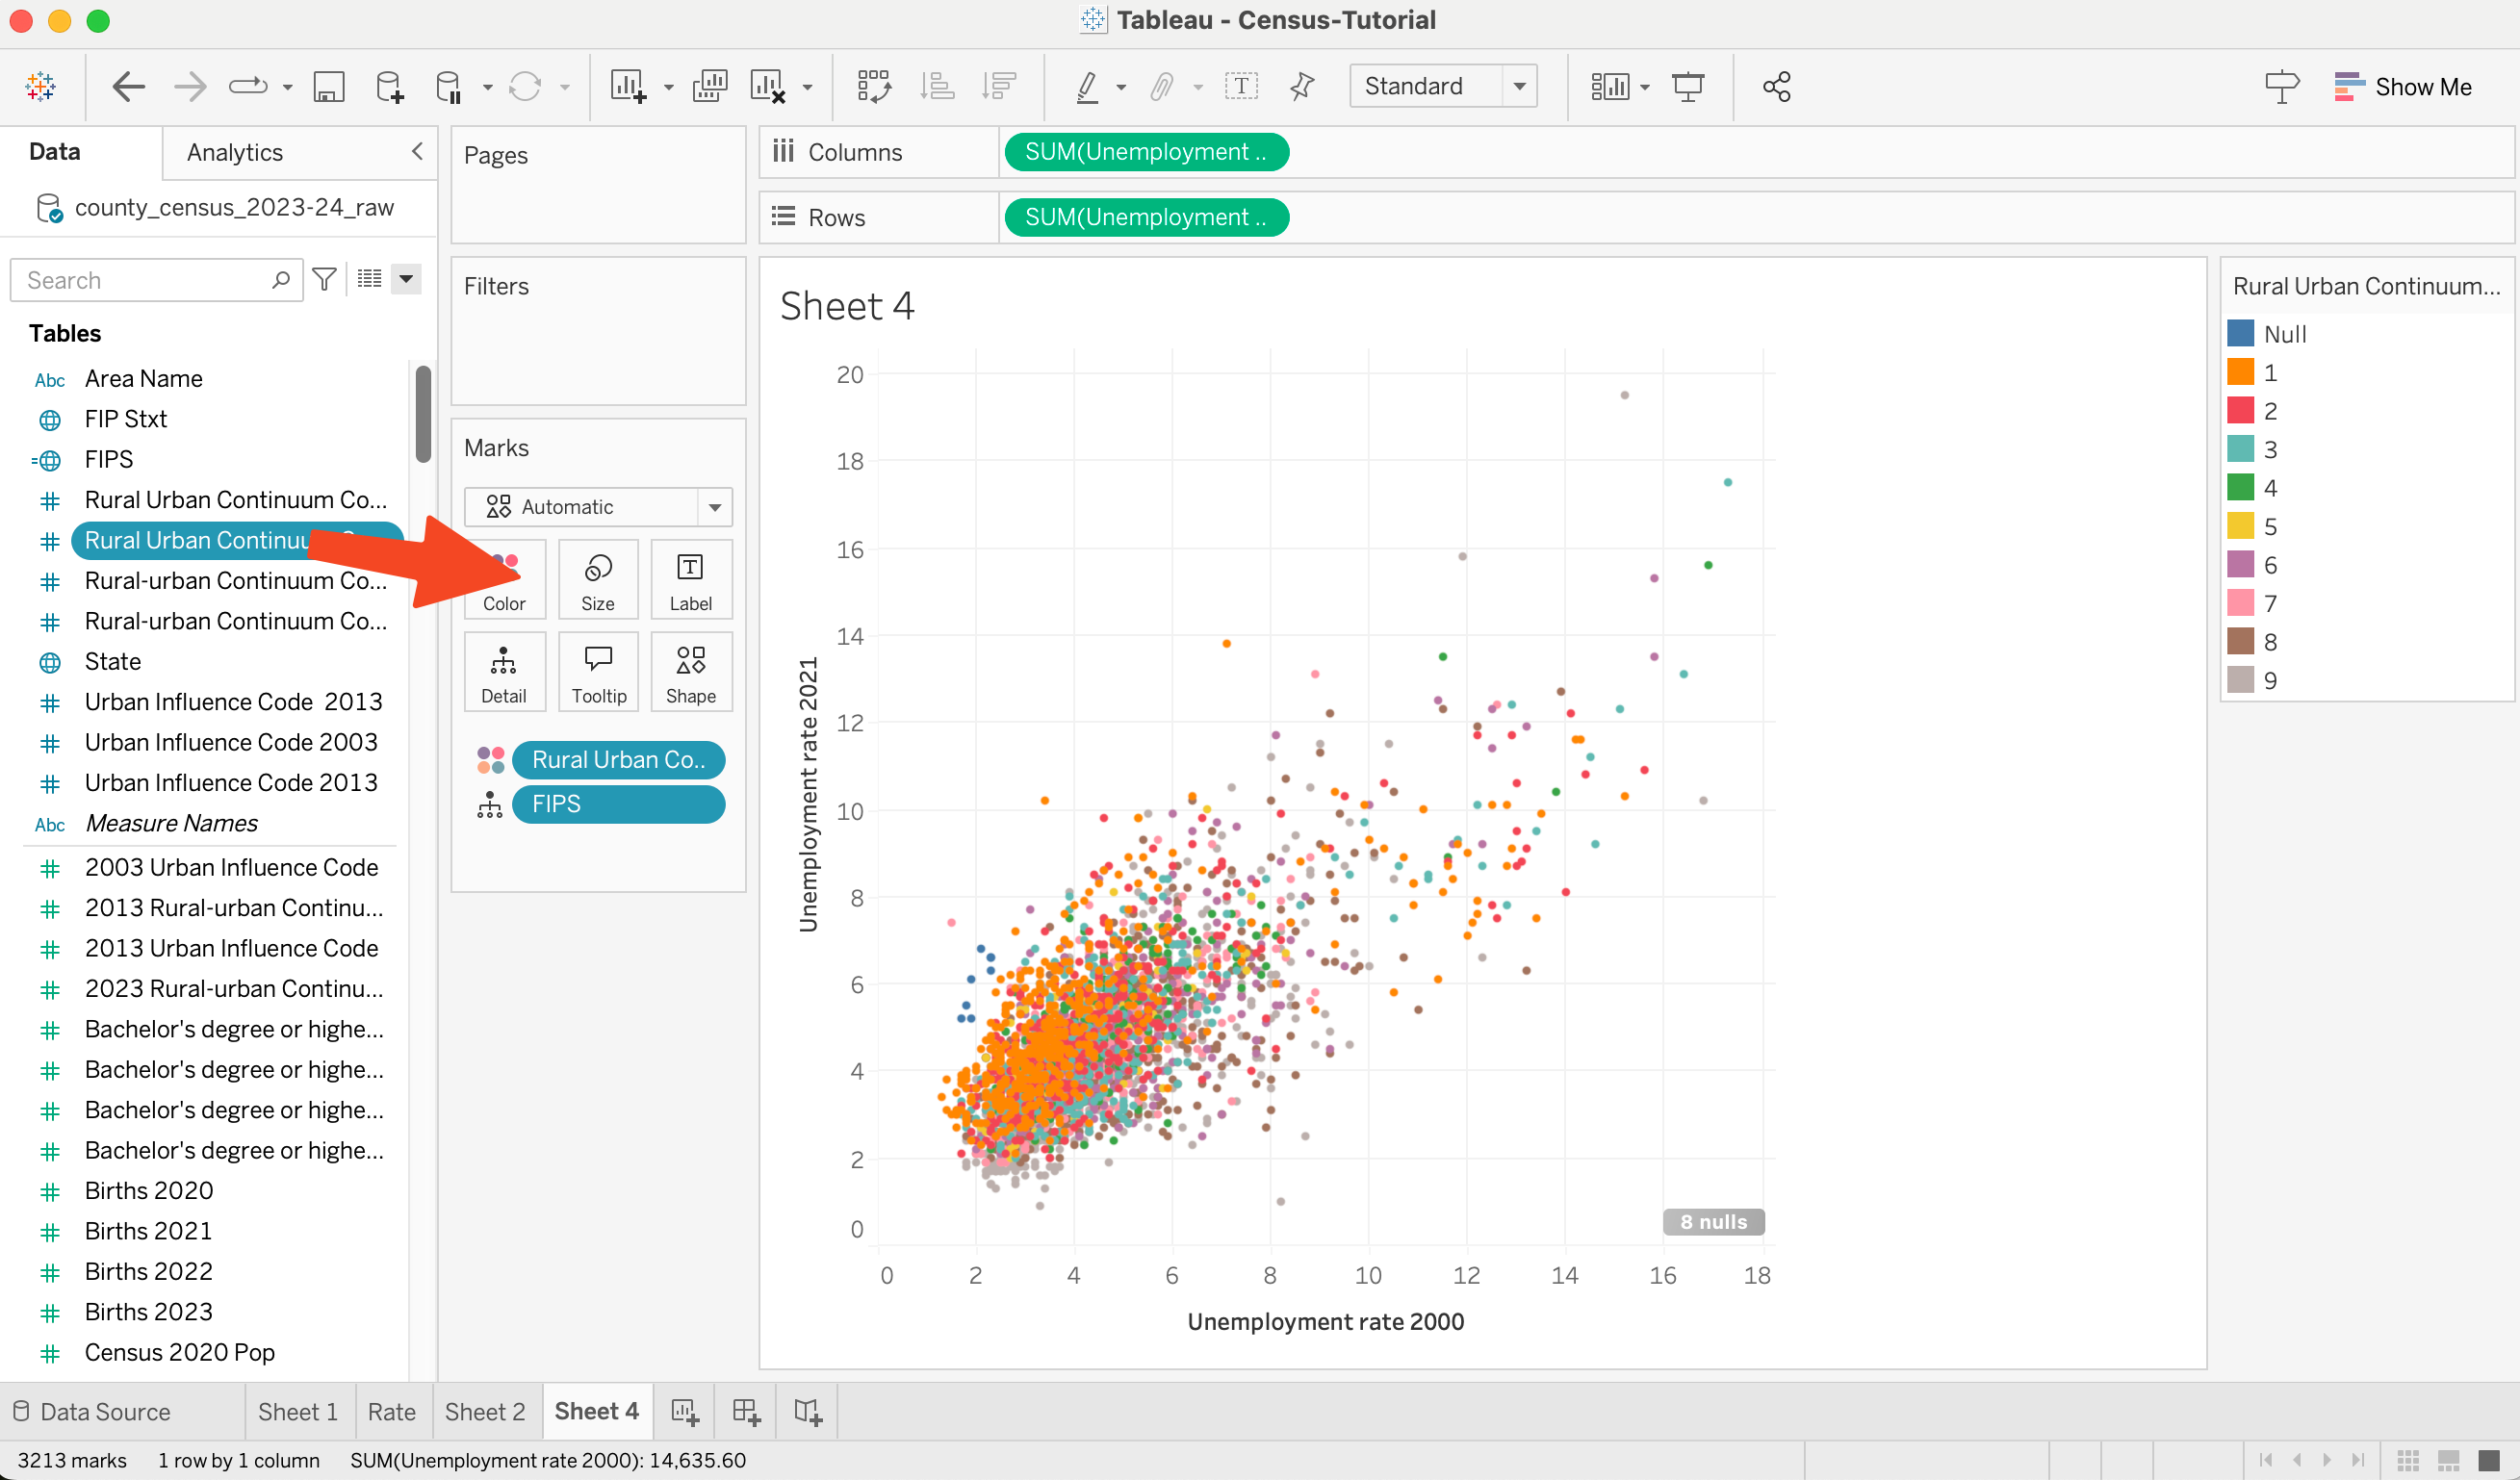The height and width of the screenshot is (1480, 2520).
Task: Click the Save disk icon
Action: [329, 87]
